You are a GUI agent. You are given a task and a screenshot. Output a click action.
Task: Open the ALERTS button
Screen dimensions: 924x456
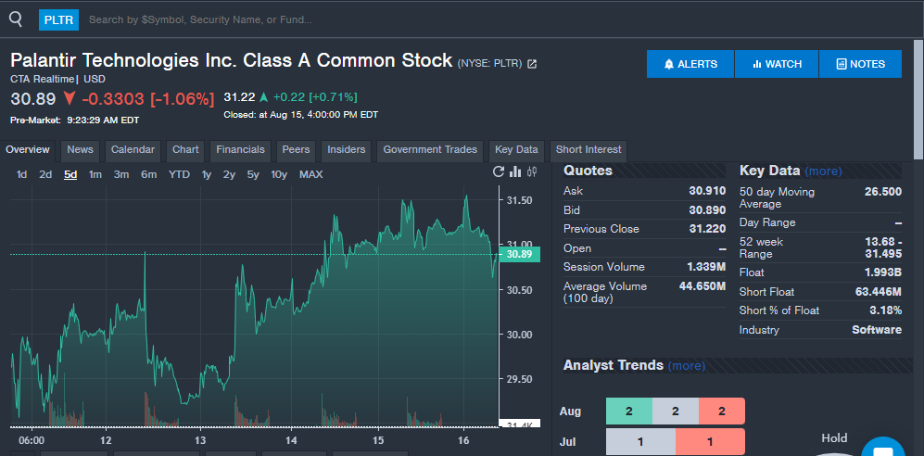[690, 64]
